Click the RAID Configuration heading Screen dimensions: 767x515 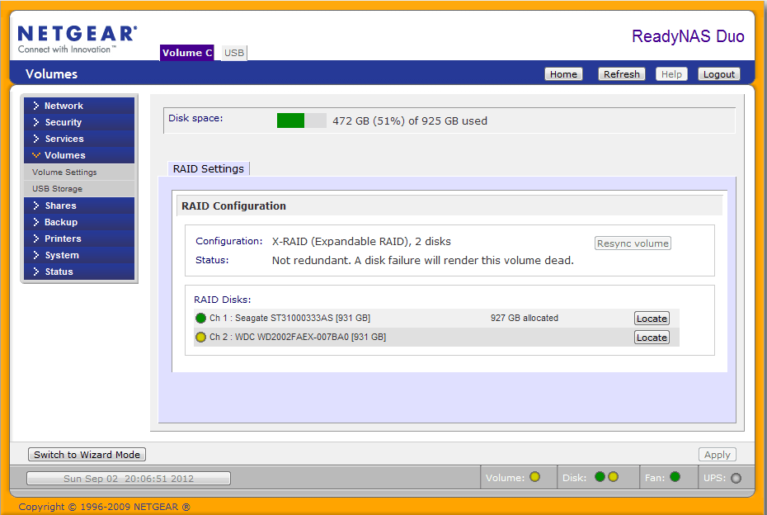click(234, 206)
